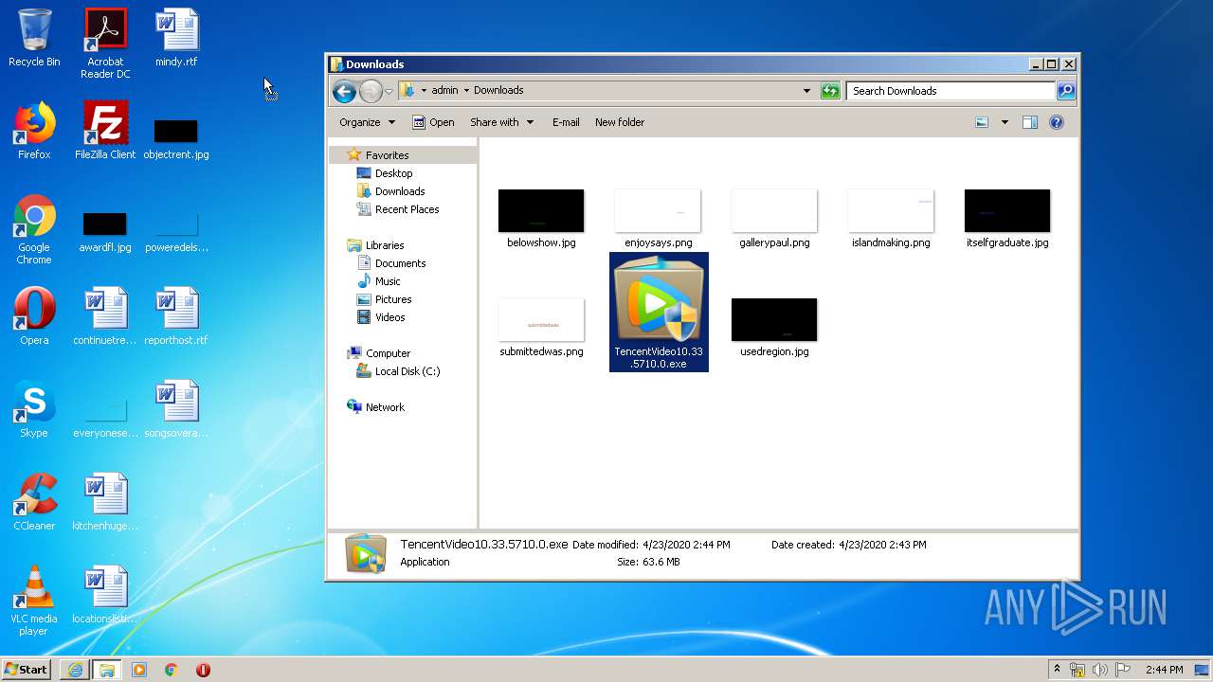Show the preview pane

(1030, 122)
